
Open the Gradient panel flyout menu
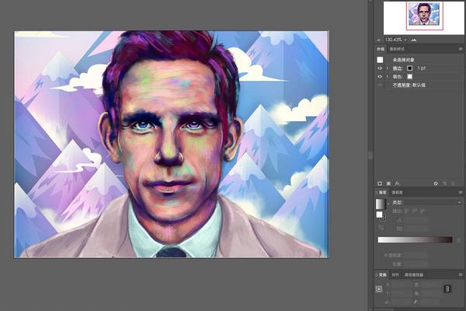click(x=461, y=193)
